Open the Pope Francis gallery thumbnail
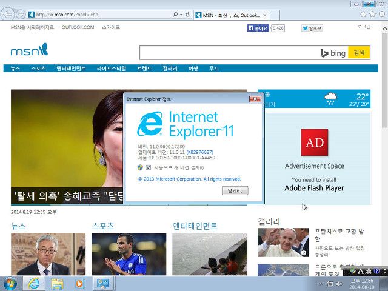Viewport: 388px width, 291px height. tap(283, 242)
